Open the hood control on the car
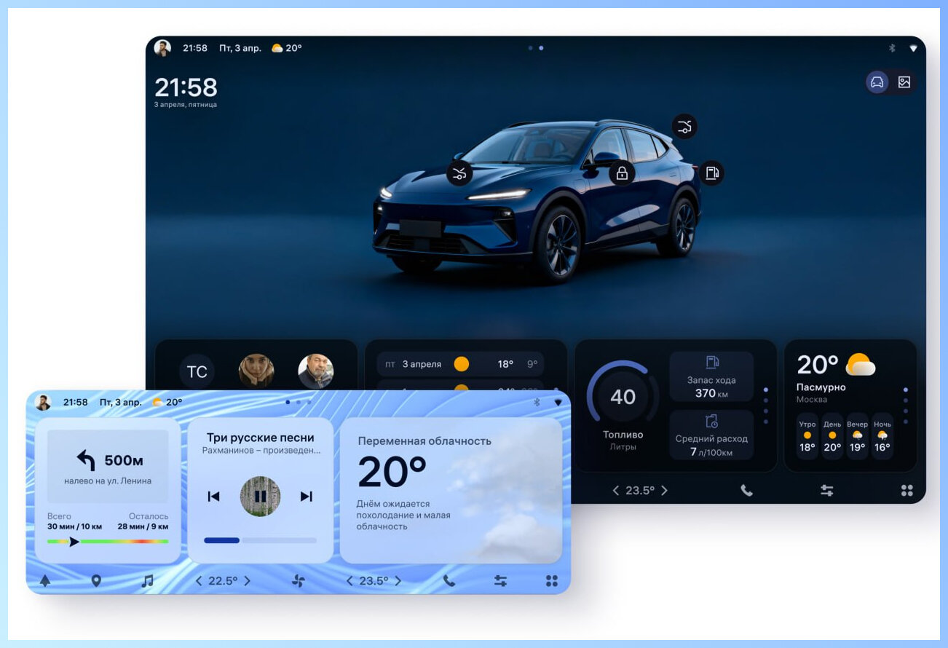The width and height of the screenshot is (948, 648). click(x=459, y=173)
